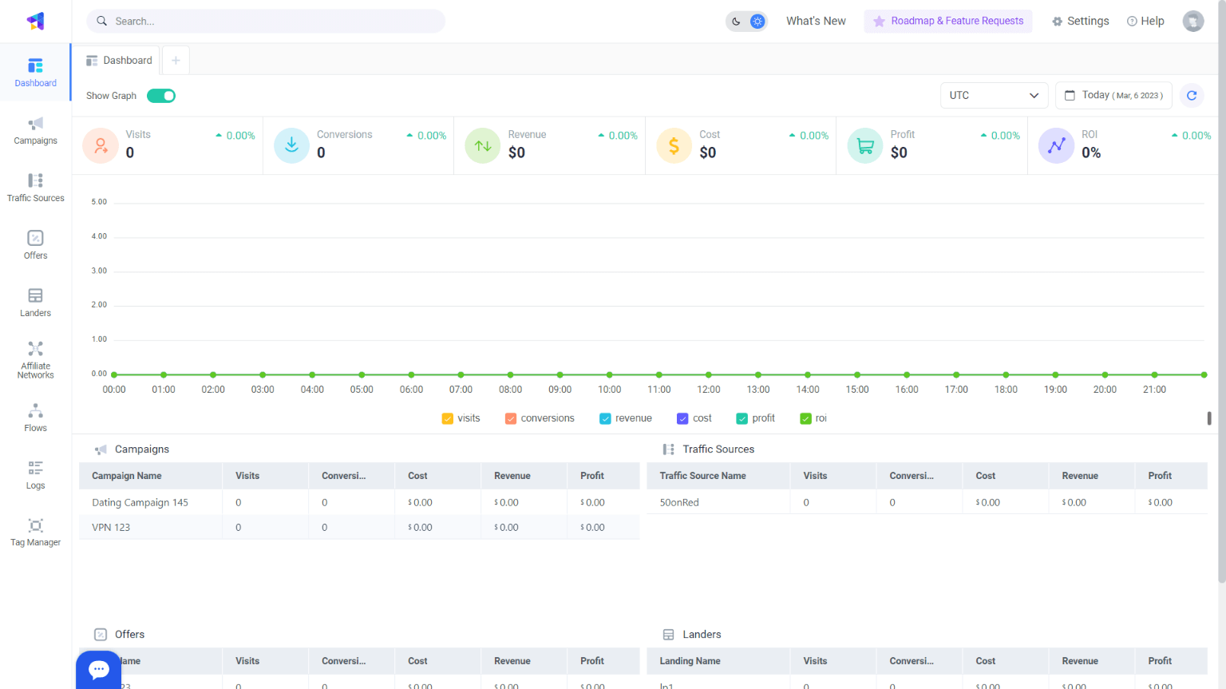Viewport: 1226px width, 689px height.
Task: Open the Logs section from the sidebar
Action: 35,476
